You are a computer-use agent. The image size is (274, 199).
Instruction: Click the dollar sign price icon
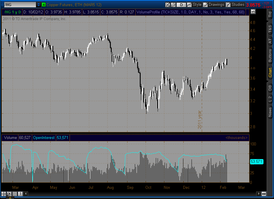[x=20, y=194]
